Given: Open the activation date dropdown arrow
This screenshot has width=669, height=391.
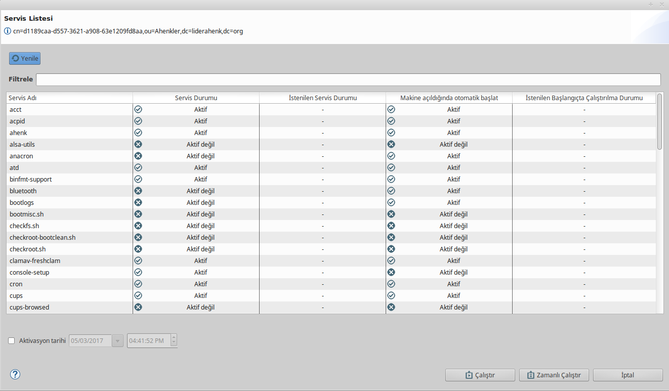Looking at the screenshot, I should (117, 341).
